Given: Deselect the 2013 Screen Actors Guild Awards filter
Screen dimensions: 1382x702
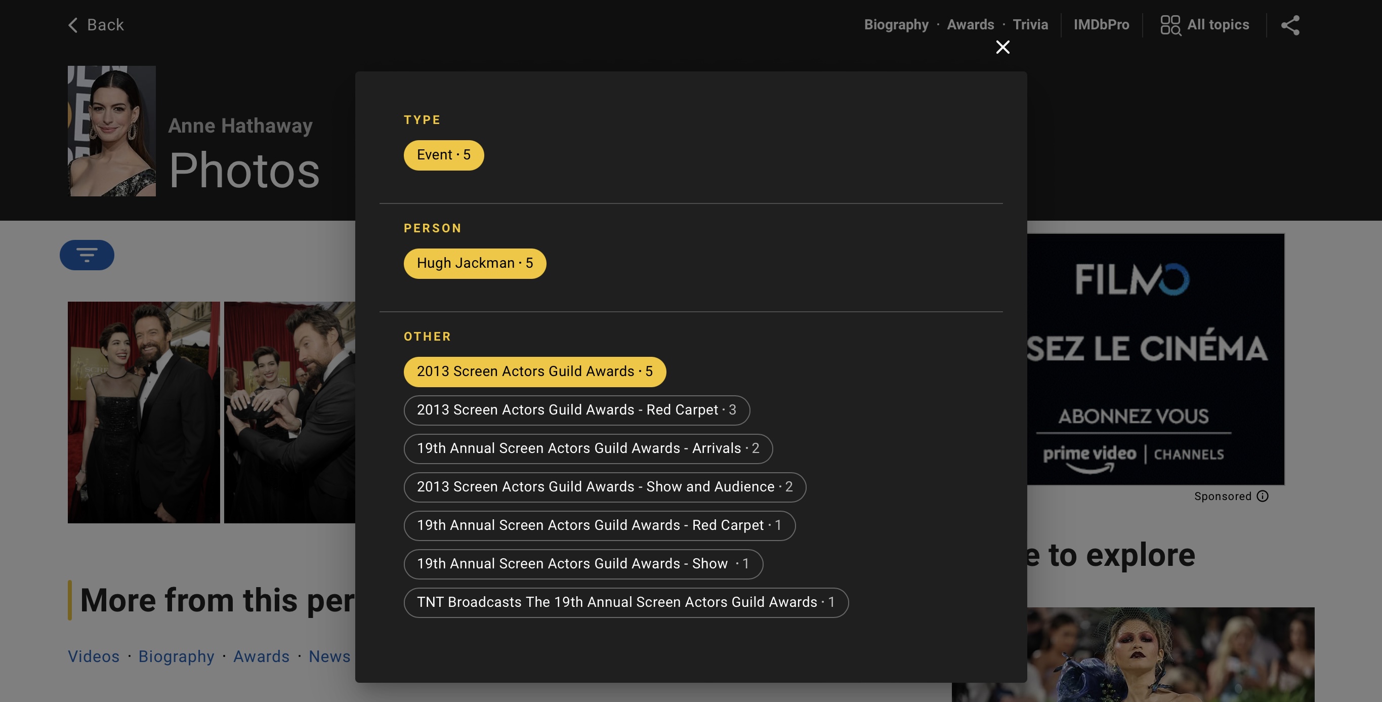Looking at the screenshot, I should pos(534,371).
